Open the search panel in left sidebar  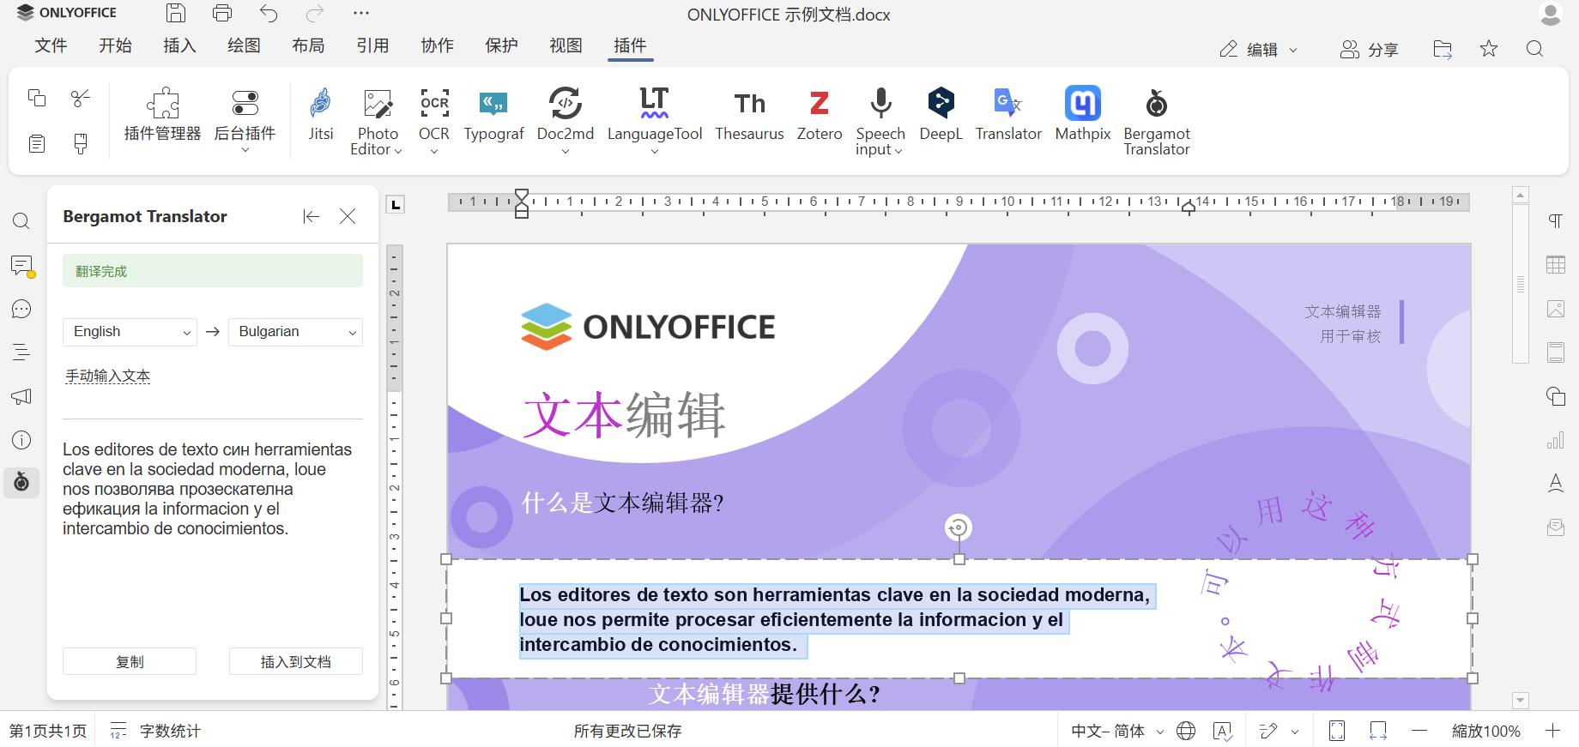[x=21, y=221]
